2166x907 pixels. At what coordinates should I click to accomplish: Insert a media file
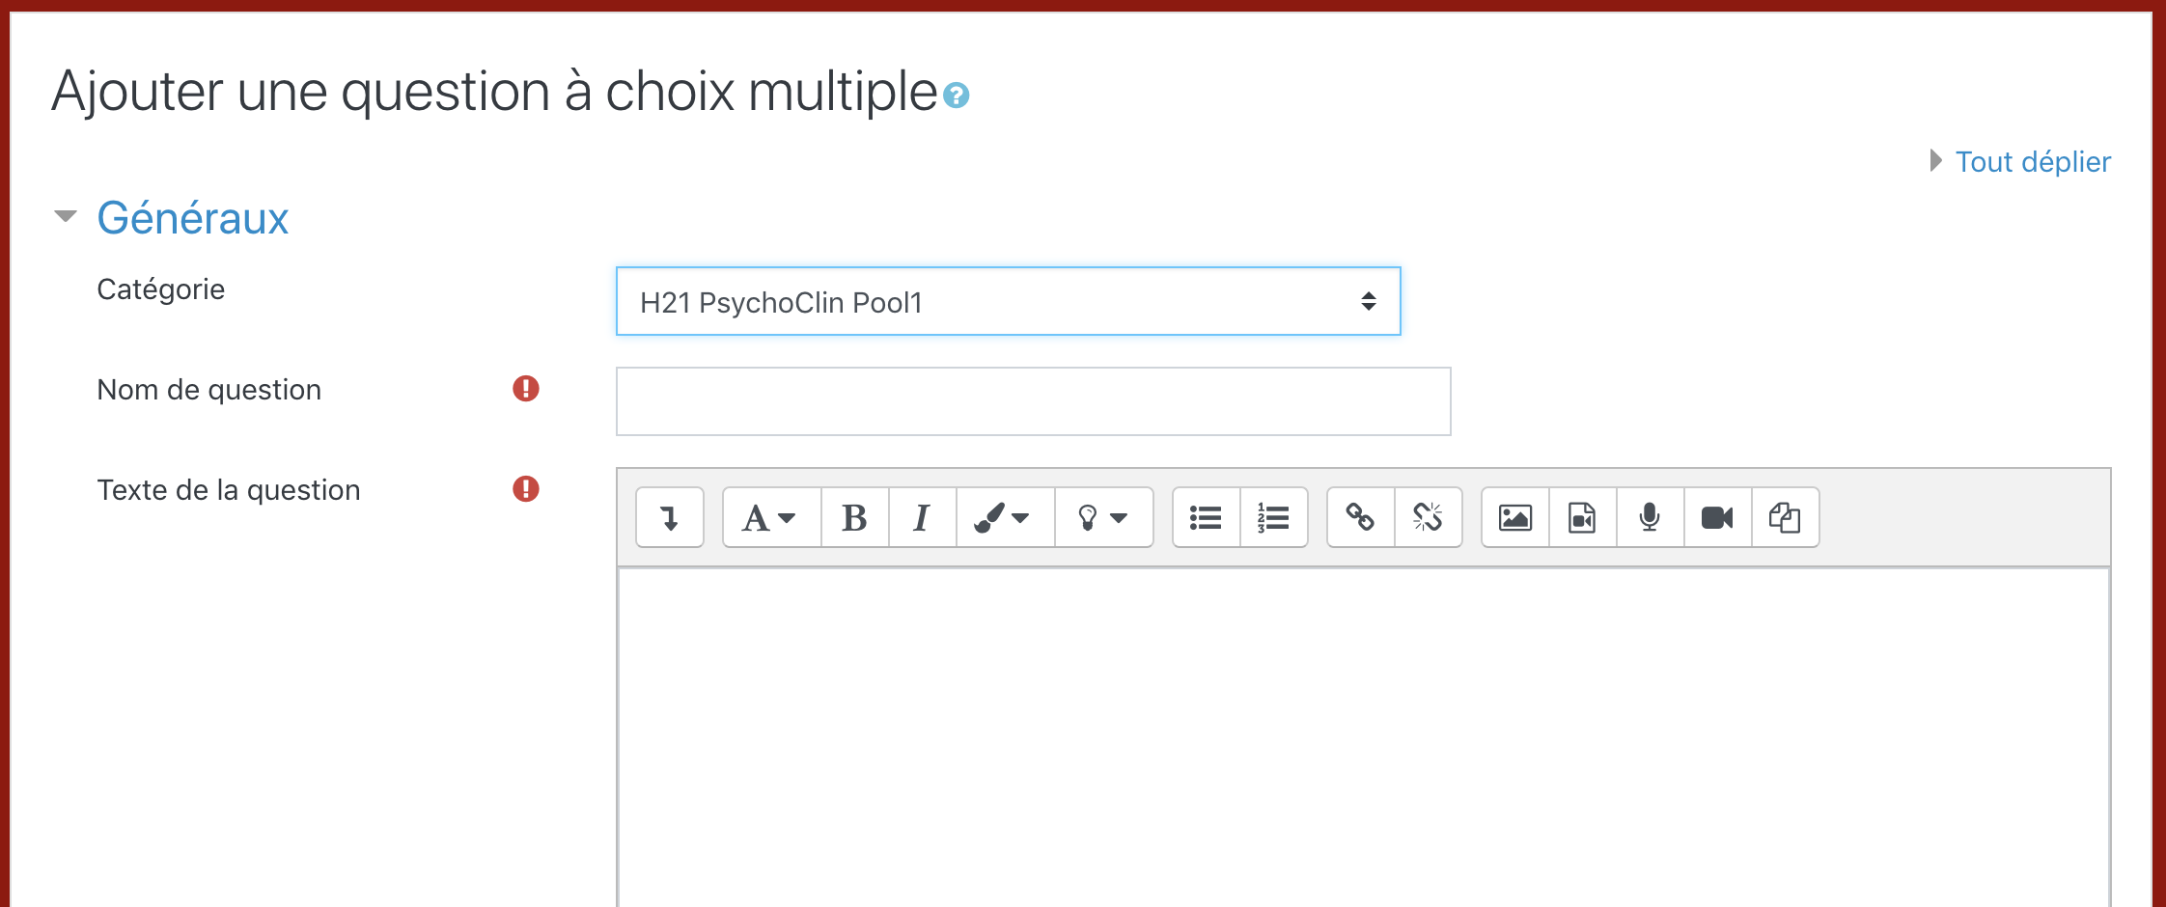tap(1582, 518)
